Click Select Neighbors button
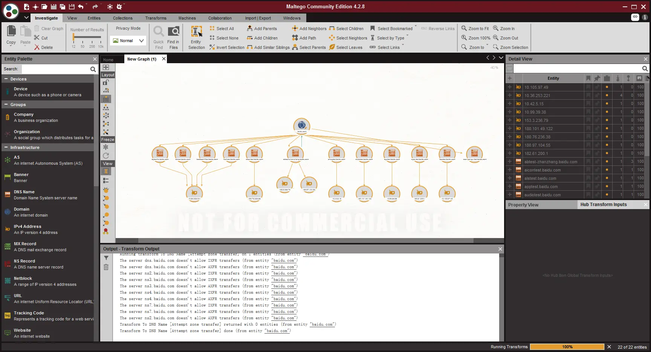The image size is (651, 352). 348,38
